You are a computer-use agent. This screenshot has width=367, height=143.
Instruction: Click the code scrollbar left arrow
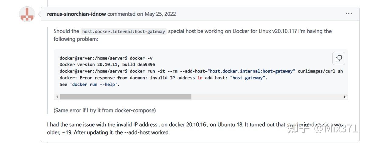coord(57,97)
